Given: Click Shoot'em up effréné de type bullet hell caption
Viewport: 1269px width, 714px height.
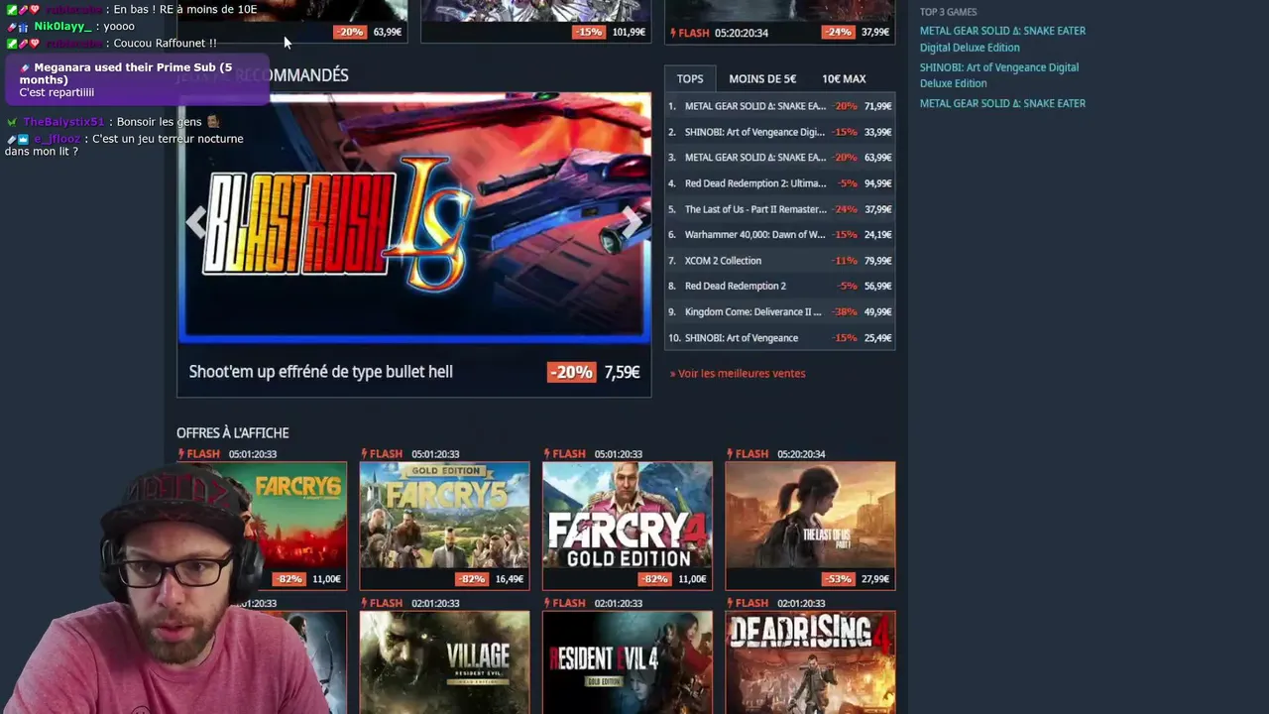Looking at the screenshot, I should coord(320,372).
